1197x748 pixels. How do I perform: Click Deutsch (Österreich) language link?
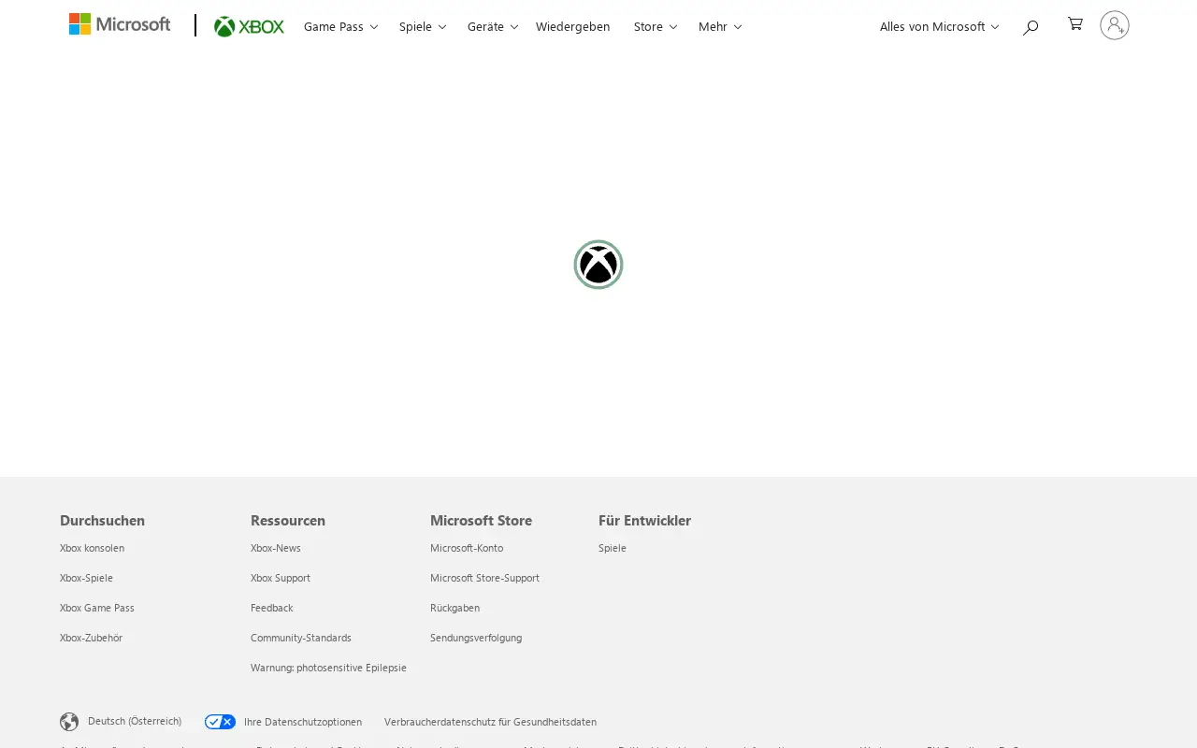(x=135, y=721)
